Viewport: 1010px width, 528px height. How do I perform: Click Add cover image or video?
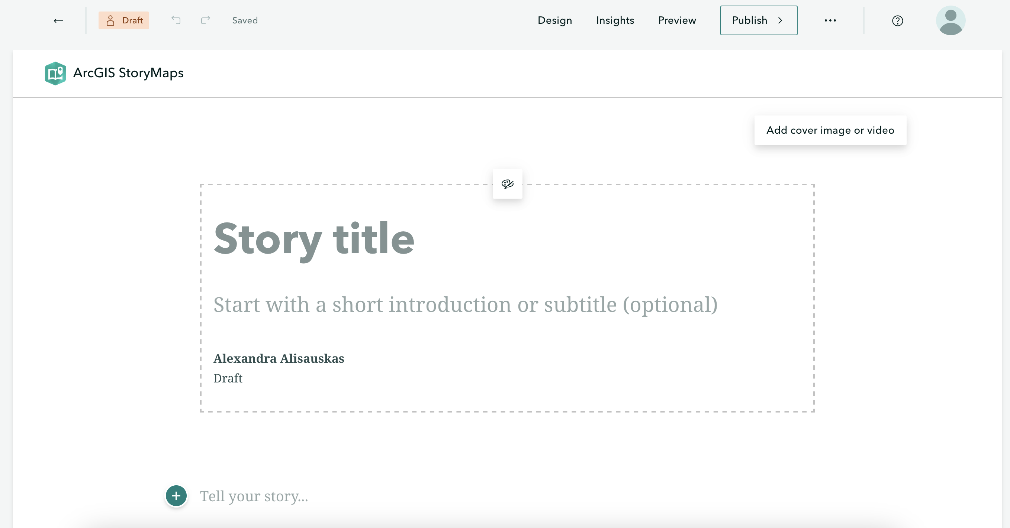tap(830, 130)
